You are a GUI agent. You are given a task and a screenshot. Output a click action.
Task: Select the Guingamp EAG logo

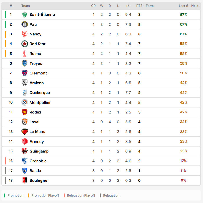(25, 151)
